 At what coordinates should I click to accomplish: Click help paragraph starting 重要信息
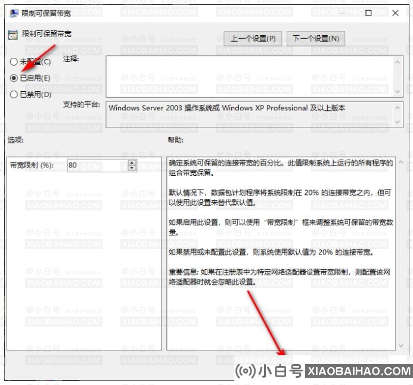tap(279, 277)
